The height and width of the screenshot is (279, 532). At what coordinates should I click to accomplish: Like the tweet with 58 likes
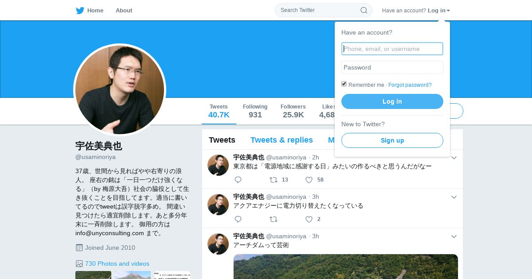pos(309,180)
